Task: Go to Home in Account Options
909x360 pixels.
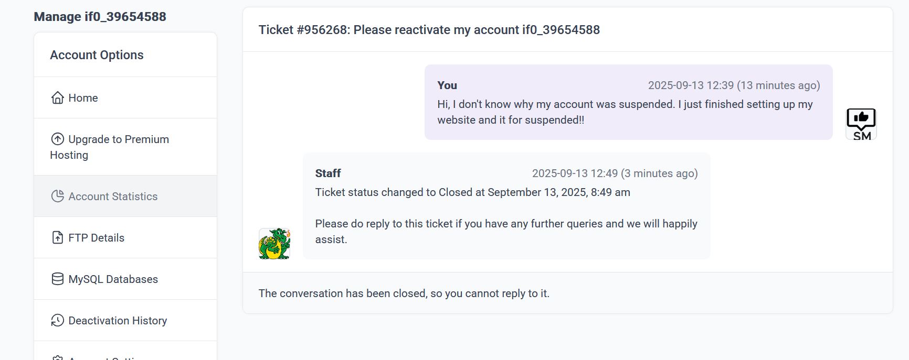Action: point(83,98)
